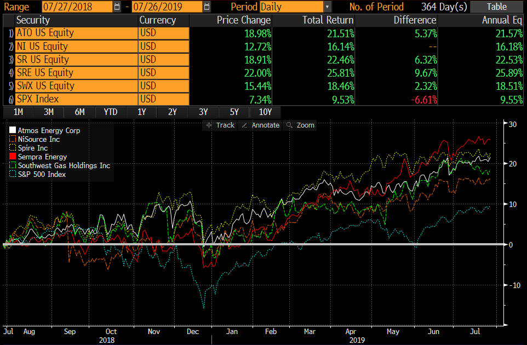Click the 364 Day(s) period count
Screen dimensions: 527x345
(x=444, y=7)
